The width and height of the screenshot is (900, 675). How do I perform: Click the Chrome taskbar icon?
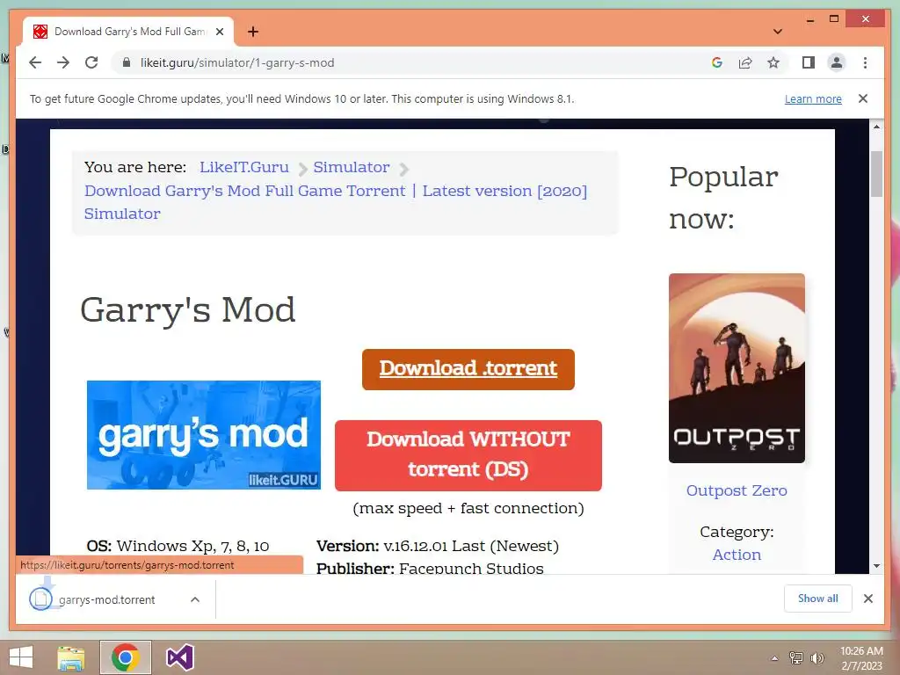[x=125, y=657]
